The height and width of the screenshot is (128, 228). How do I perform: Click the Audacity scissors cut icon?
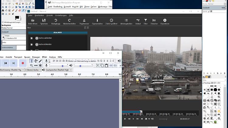coord(98,65)
